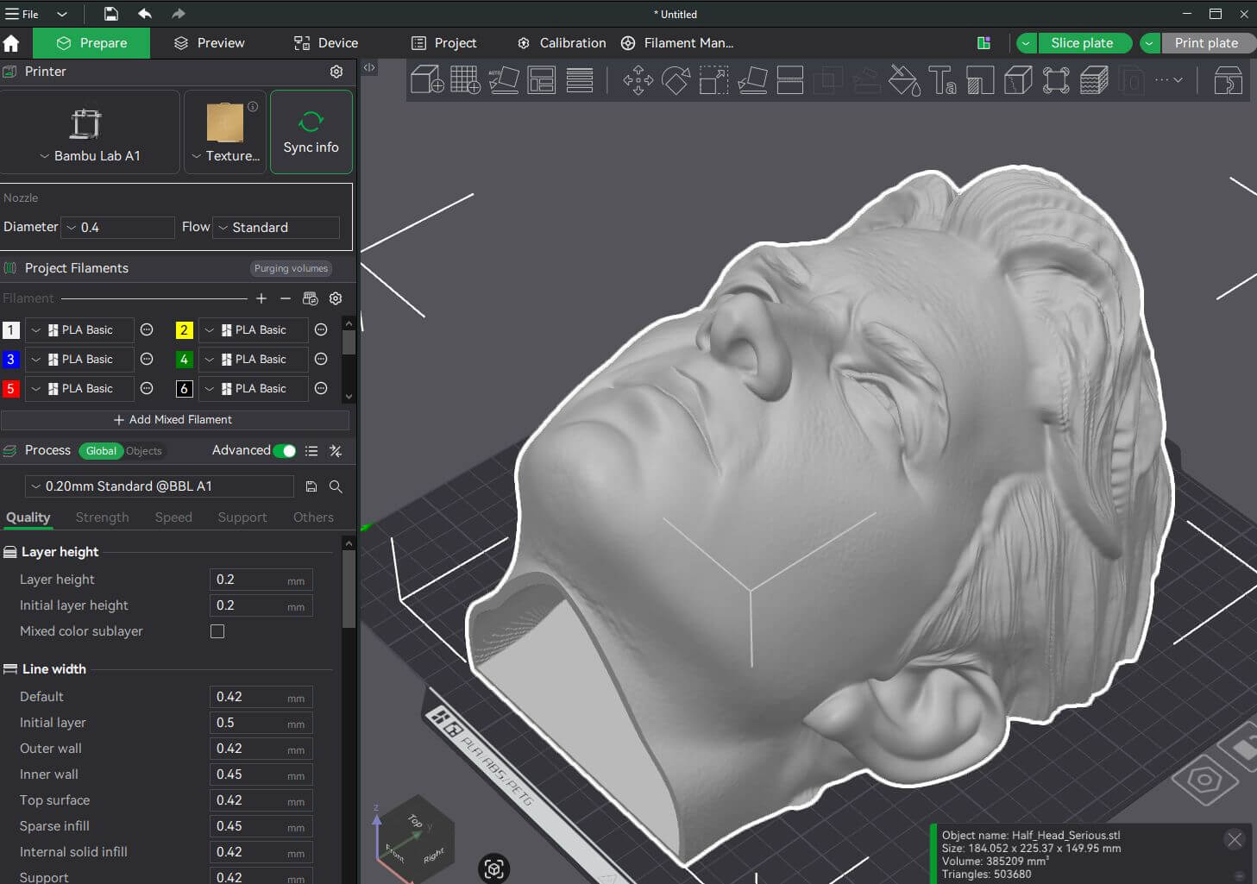The image size is (1257, 884).
Task: Open the Support settings tab
Action: click(242, 517)
